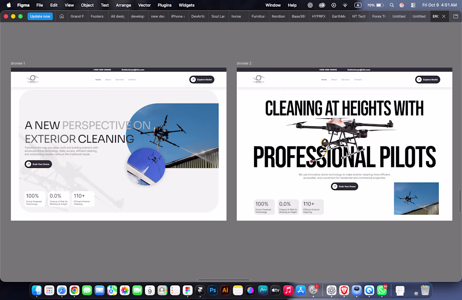Click Explore Model button in dronee 1

(202, 79)
